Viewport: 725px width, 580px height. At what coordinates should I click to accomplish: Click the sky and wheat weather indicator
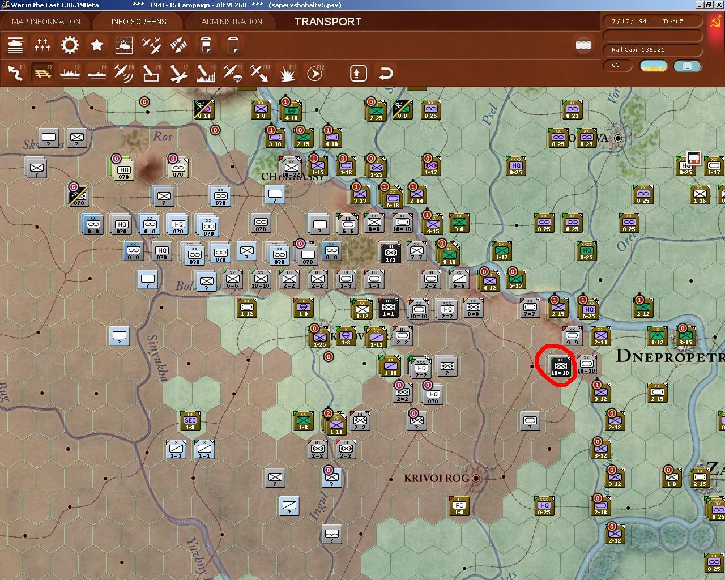coord(653,66)
